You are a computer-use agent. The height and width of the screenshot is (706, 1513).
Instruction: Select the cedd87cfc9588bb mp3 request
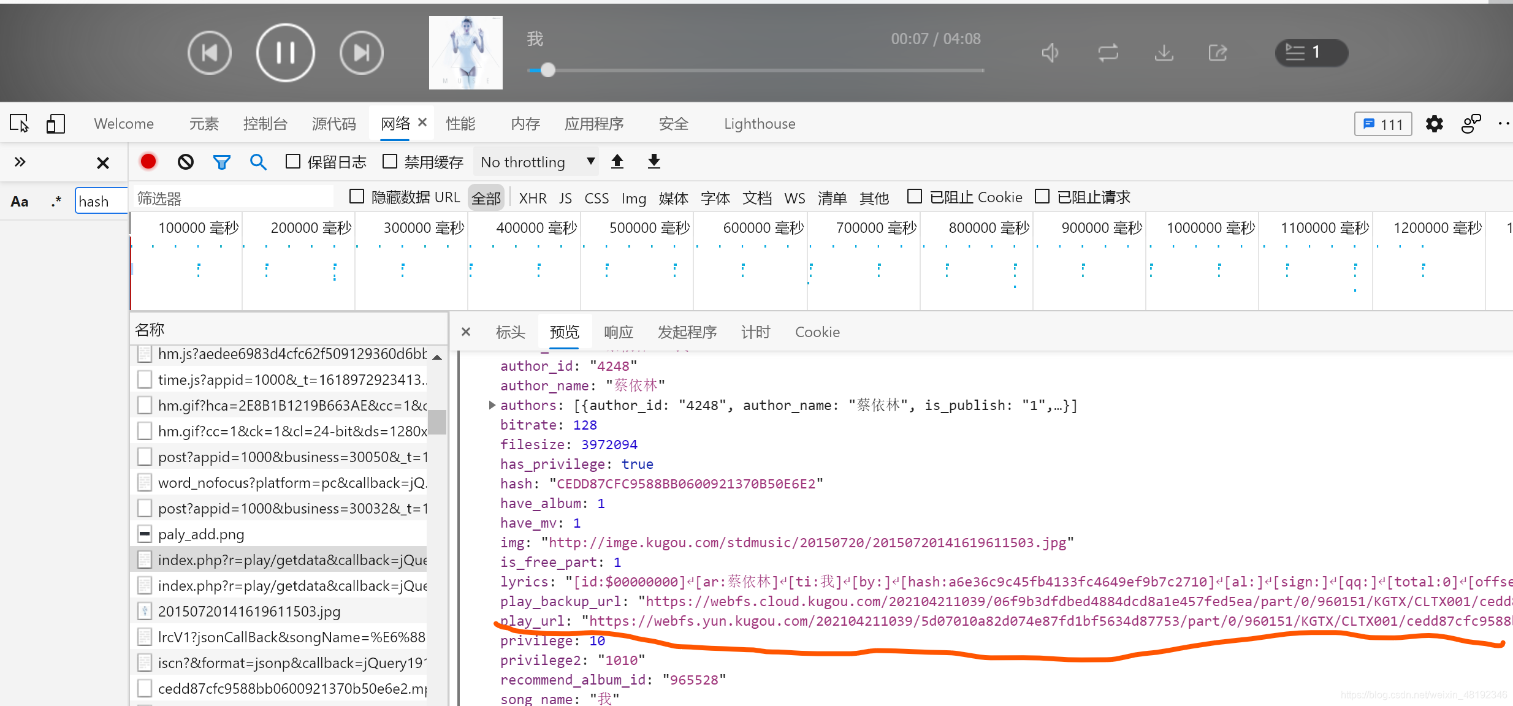pos(278,689)
